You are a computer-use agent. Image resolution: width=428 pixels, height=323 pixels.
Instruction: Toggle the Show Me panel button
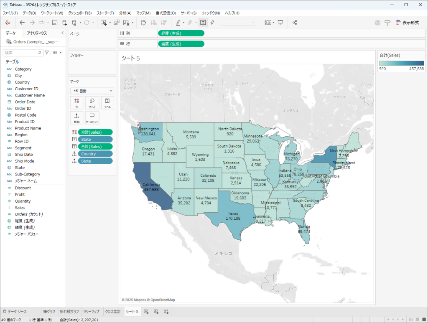point(405,23)
